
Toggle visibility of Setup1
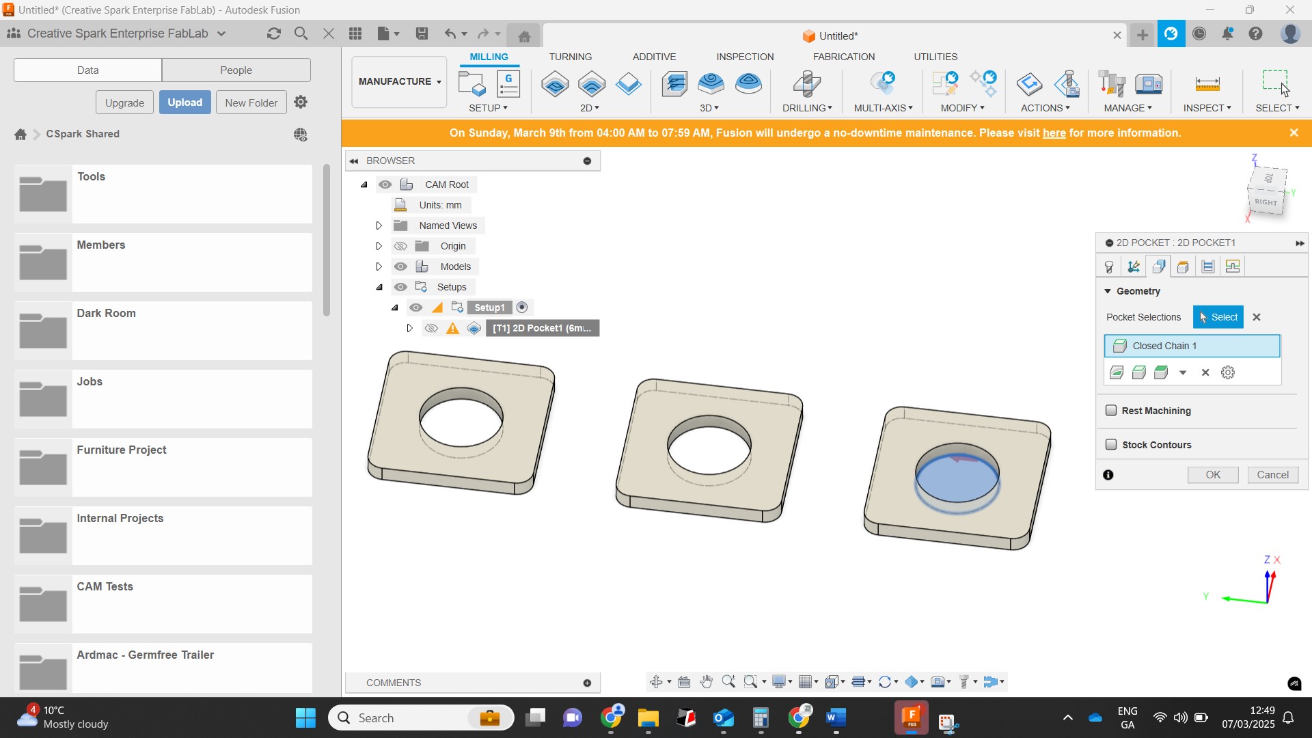416,307
